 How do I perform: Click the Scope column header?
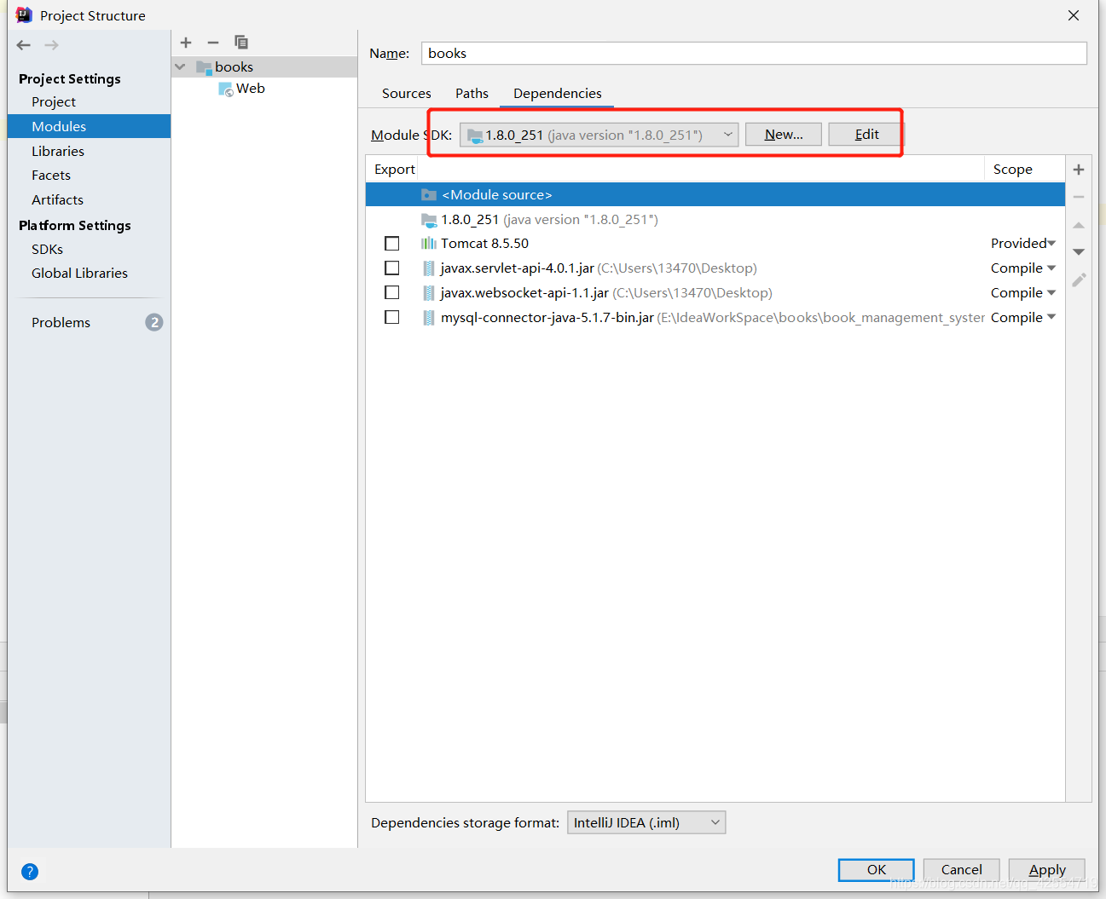(x=1013, y=170)
